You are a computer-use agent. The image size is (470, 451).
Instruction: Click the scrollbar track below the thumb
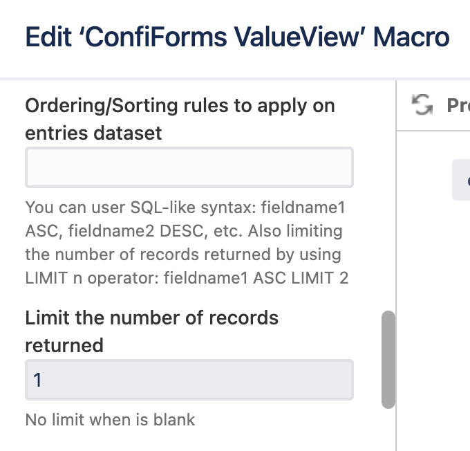388,429
